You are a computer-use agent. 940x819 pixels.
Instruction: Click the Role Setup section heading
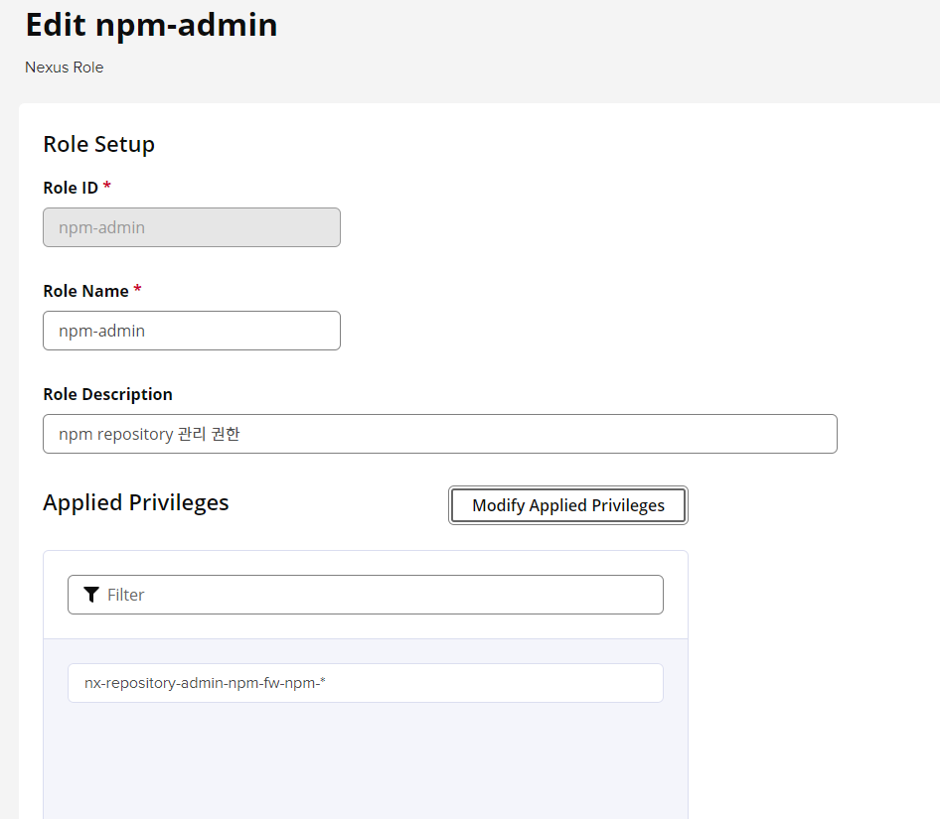point(99,144)
